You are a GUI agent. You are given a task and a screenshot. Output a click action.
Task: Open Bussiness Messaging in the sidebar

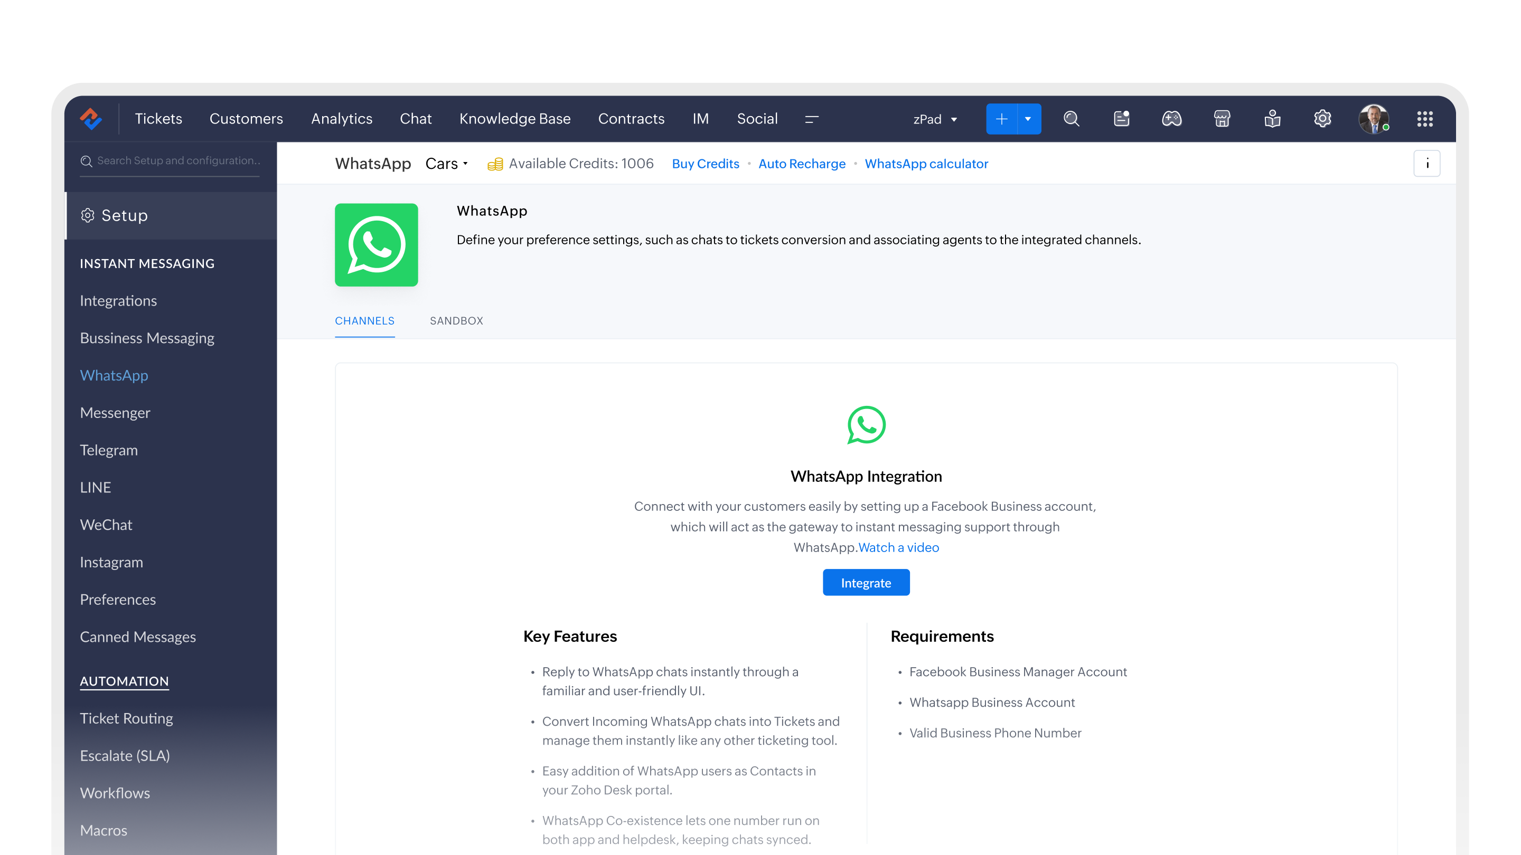click(147, 338)
